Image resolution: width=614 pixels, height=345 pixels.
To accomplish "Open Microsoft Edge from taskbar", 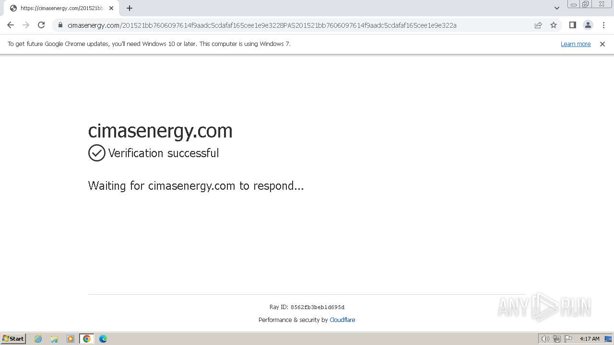I will tap(103, 339).
